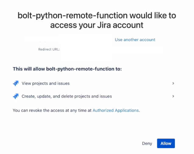Click the 'This will allow' subheading
Viewport: 194px width, 154px height.
(x=67, y=69)
